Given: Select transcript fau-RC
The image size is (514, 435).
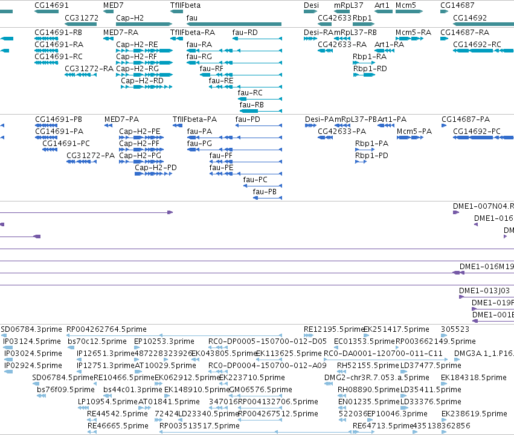Looking at the screenshot, I should 260,99.
